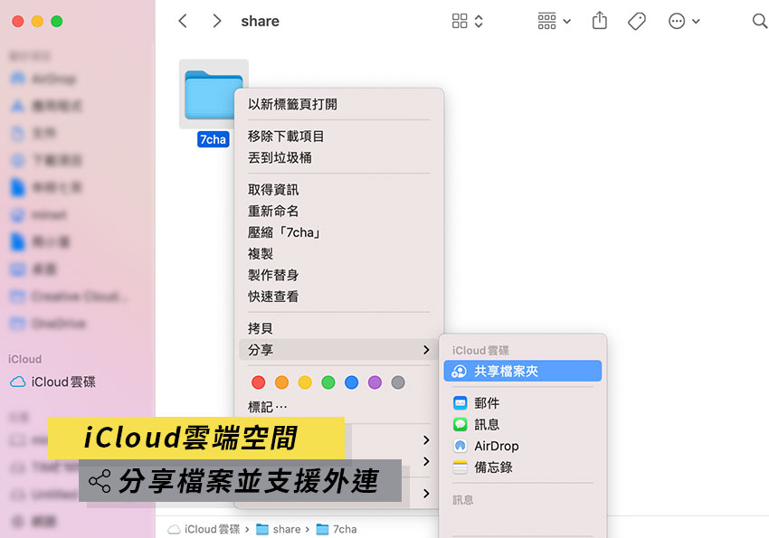Open 取得資訊 from the context menu

pyautogui.click(x=339, y=190)
